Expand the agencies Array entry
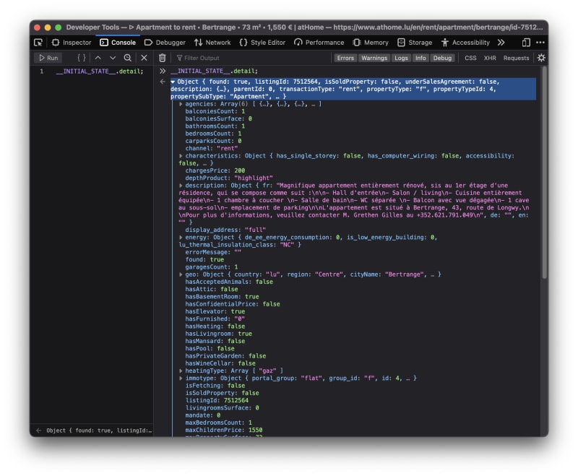 click(181, 104)
